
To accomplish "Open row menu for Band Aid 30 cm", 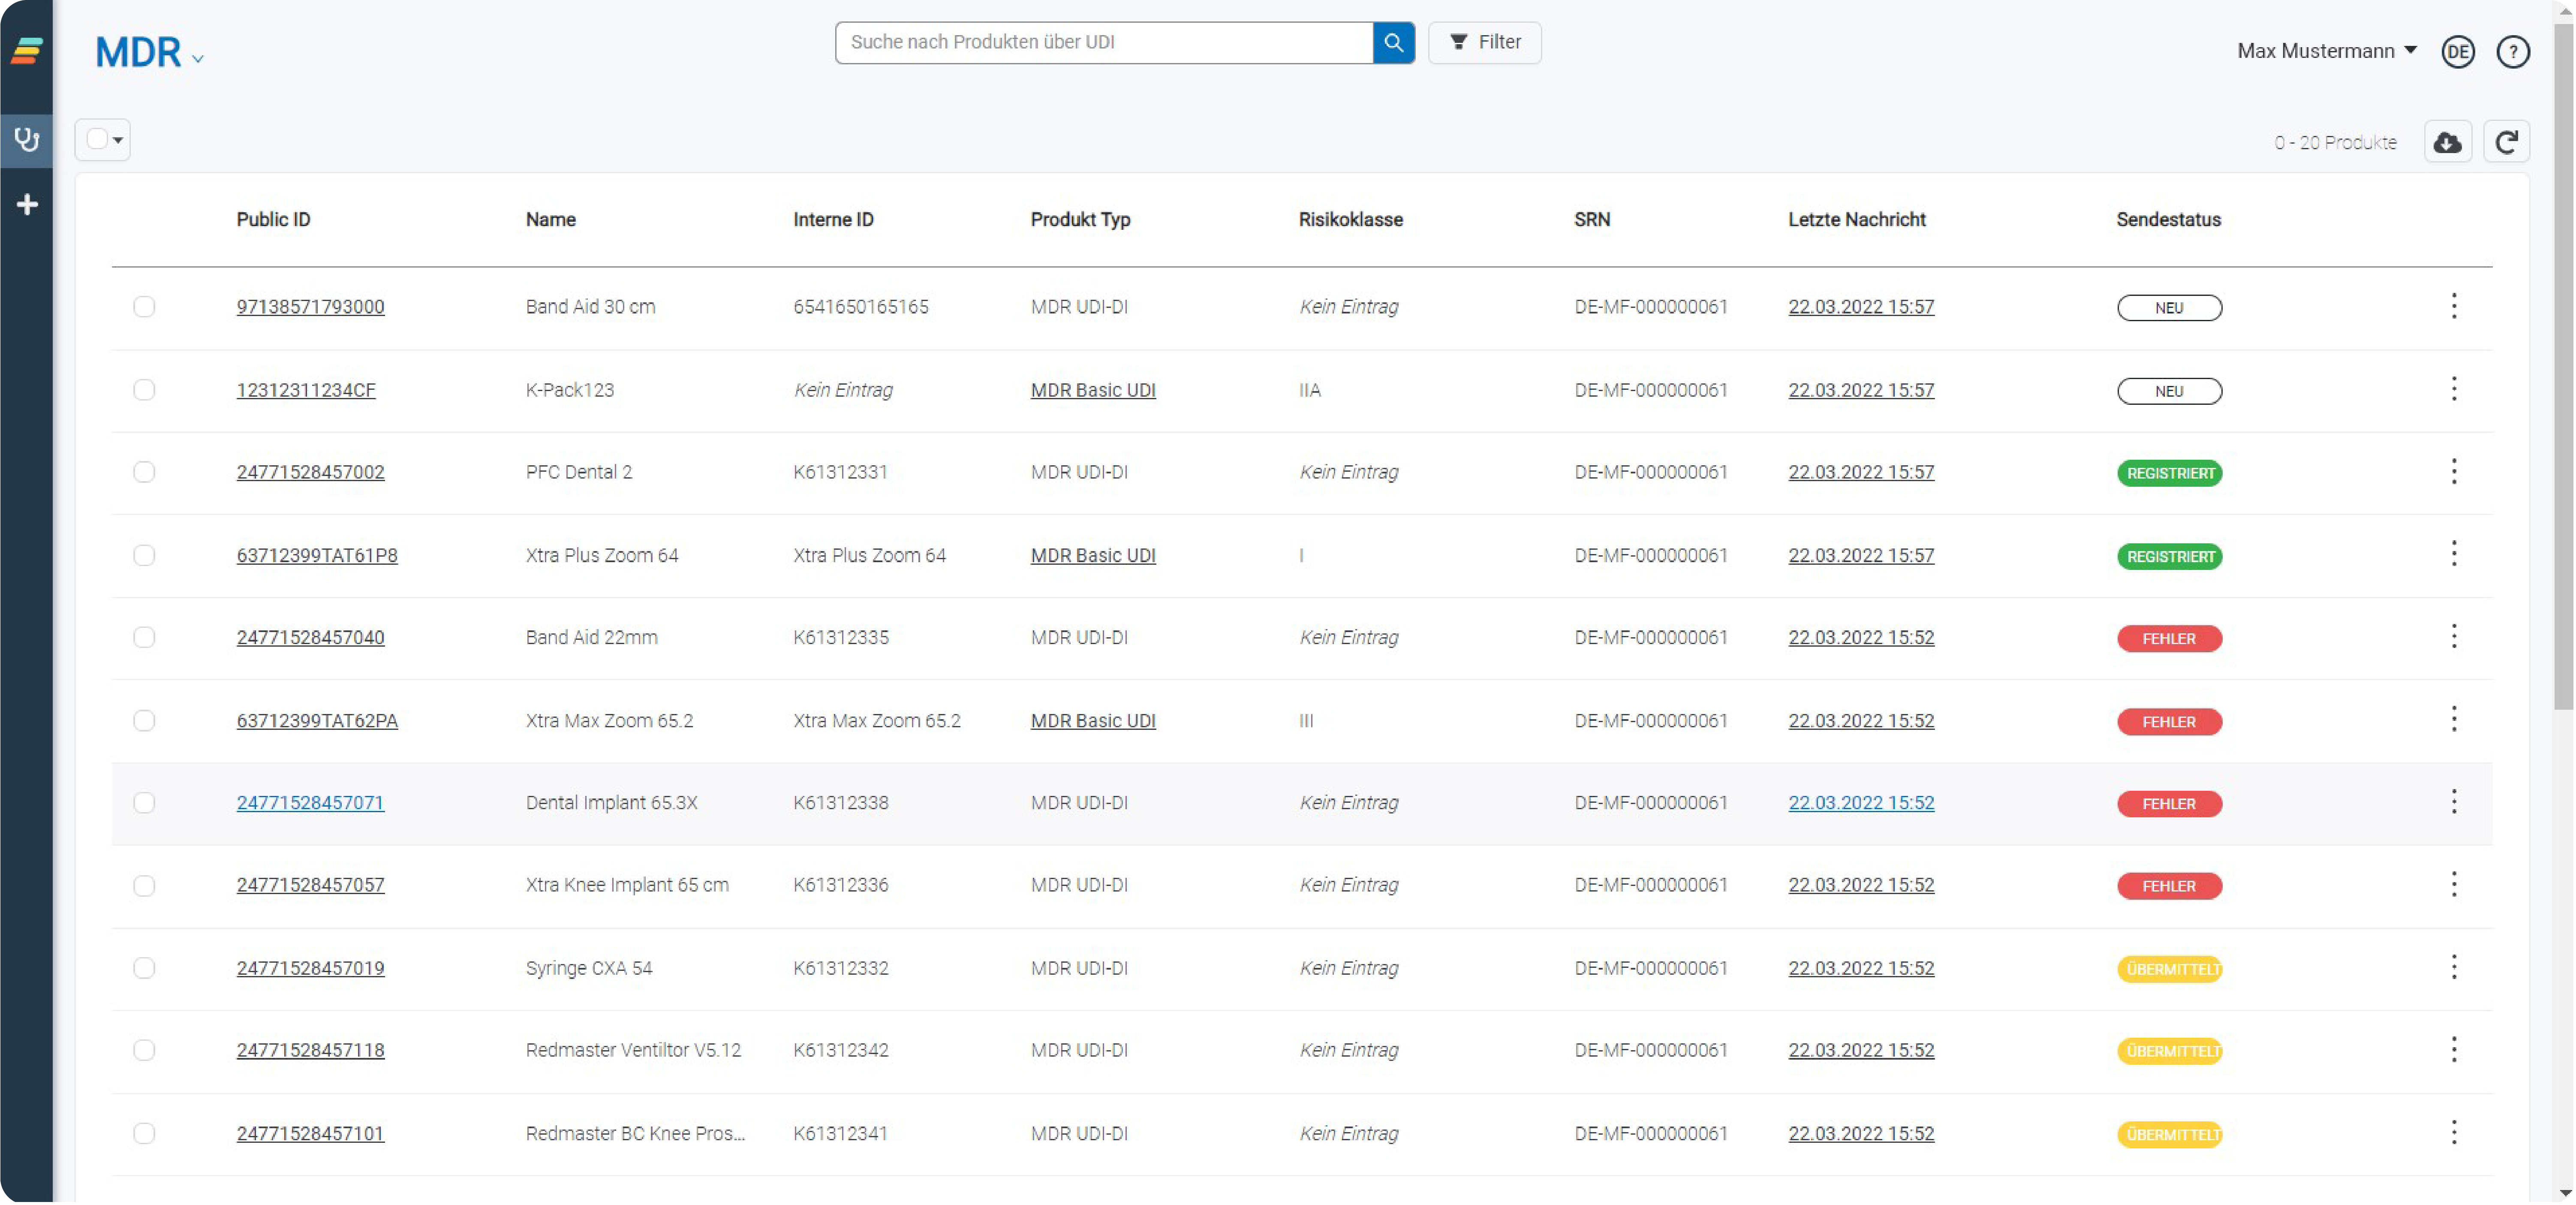I will point(2453,306).
